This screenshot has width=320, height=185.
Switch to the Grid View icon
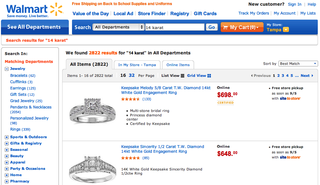209,76
